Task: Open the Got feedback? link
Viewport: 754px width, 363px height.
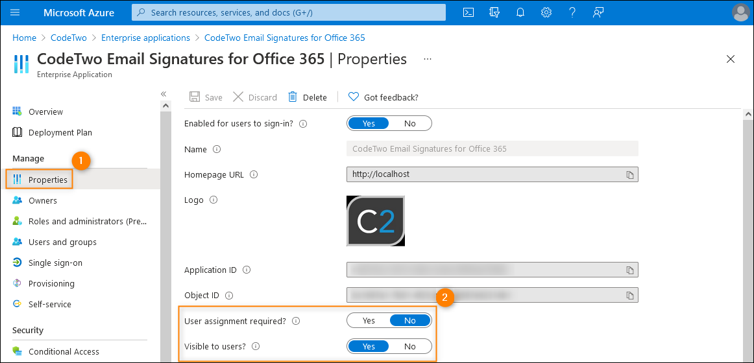Action: coord(383,97)
